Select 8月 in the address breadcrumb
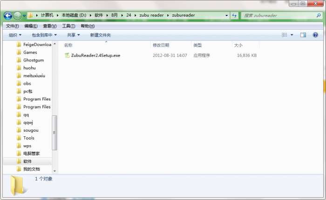The width and height of the screenshot is (326, 200). tap(115, 15)
